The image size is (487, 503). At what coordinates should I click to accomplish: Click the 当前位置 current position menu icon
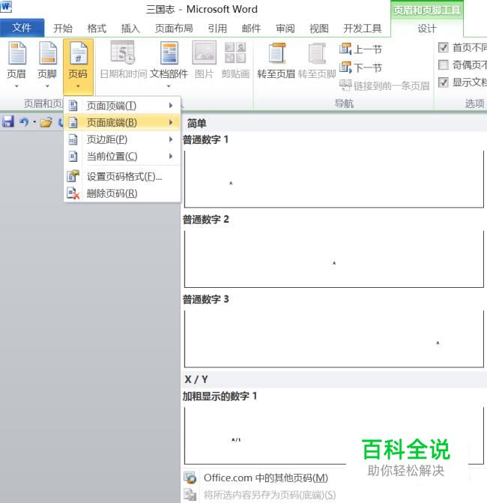pos(73,157)
